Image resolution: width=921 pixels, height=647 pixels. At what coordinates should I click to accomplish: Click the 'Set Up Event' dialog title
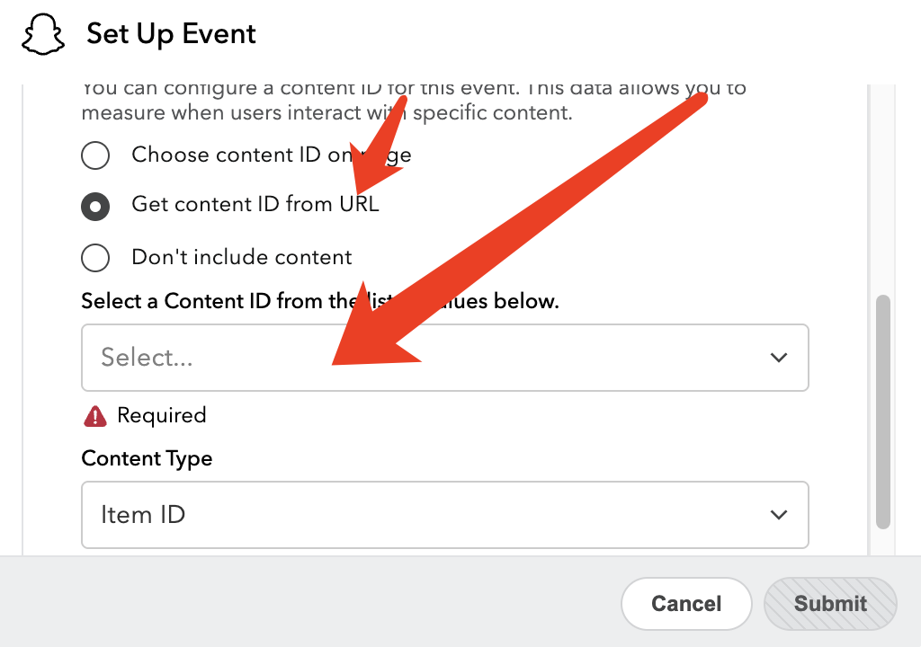tap(171, 34)
